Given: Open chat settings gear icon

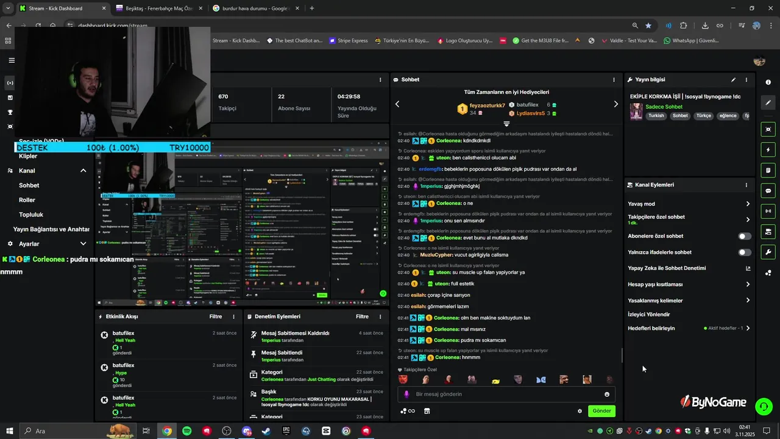Looking at the screenshot, I should tap(580, 411).
